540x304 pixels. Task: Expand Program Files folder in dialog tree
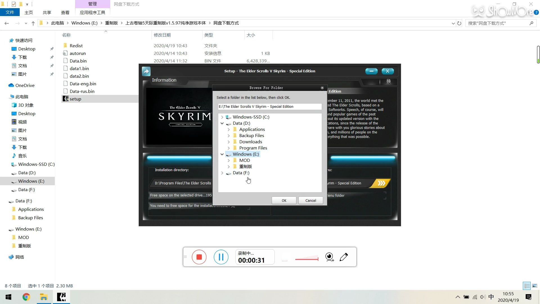coord(229,148)
